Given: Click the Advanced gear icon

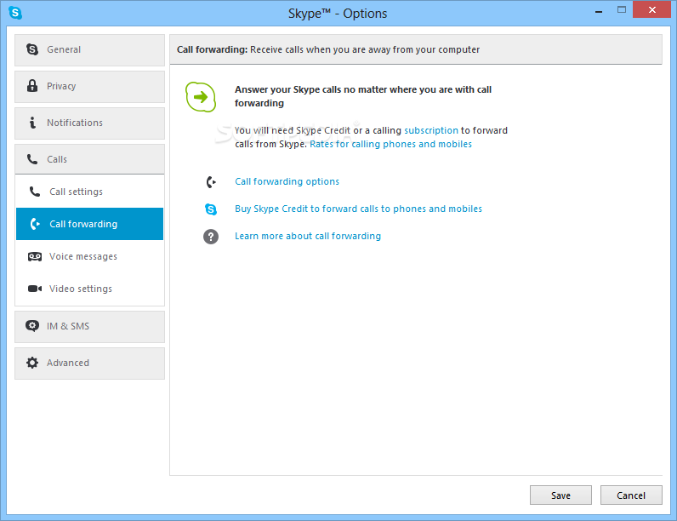Looking at the screenshot, I should (32, 363).
